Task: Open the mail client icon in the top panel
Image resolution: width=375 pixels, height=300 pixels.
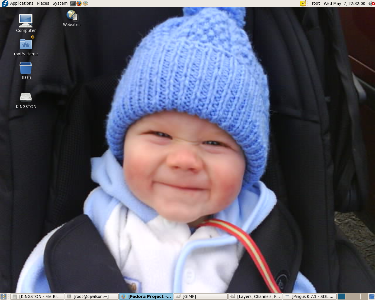Action: tap(86, 4)
